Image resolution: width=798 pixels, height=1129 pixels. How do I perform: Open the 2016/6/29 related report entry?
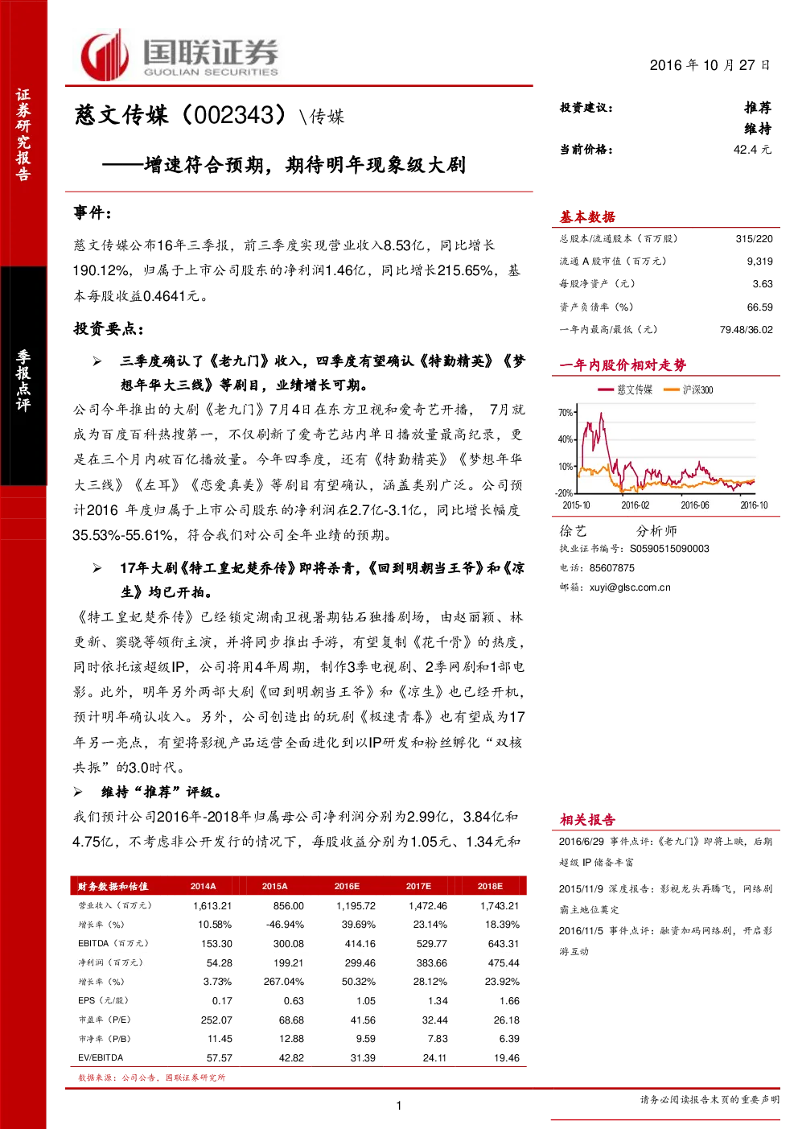click(x=665, y=851)
